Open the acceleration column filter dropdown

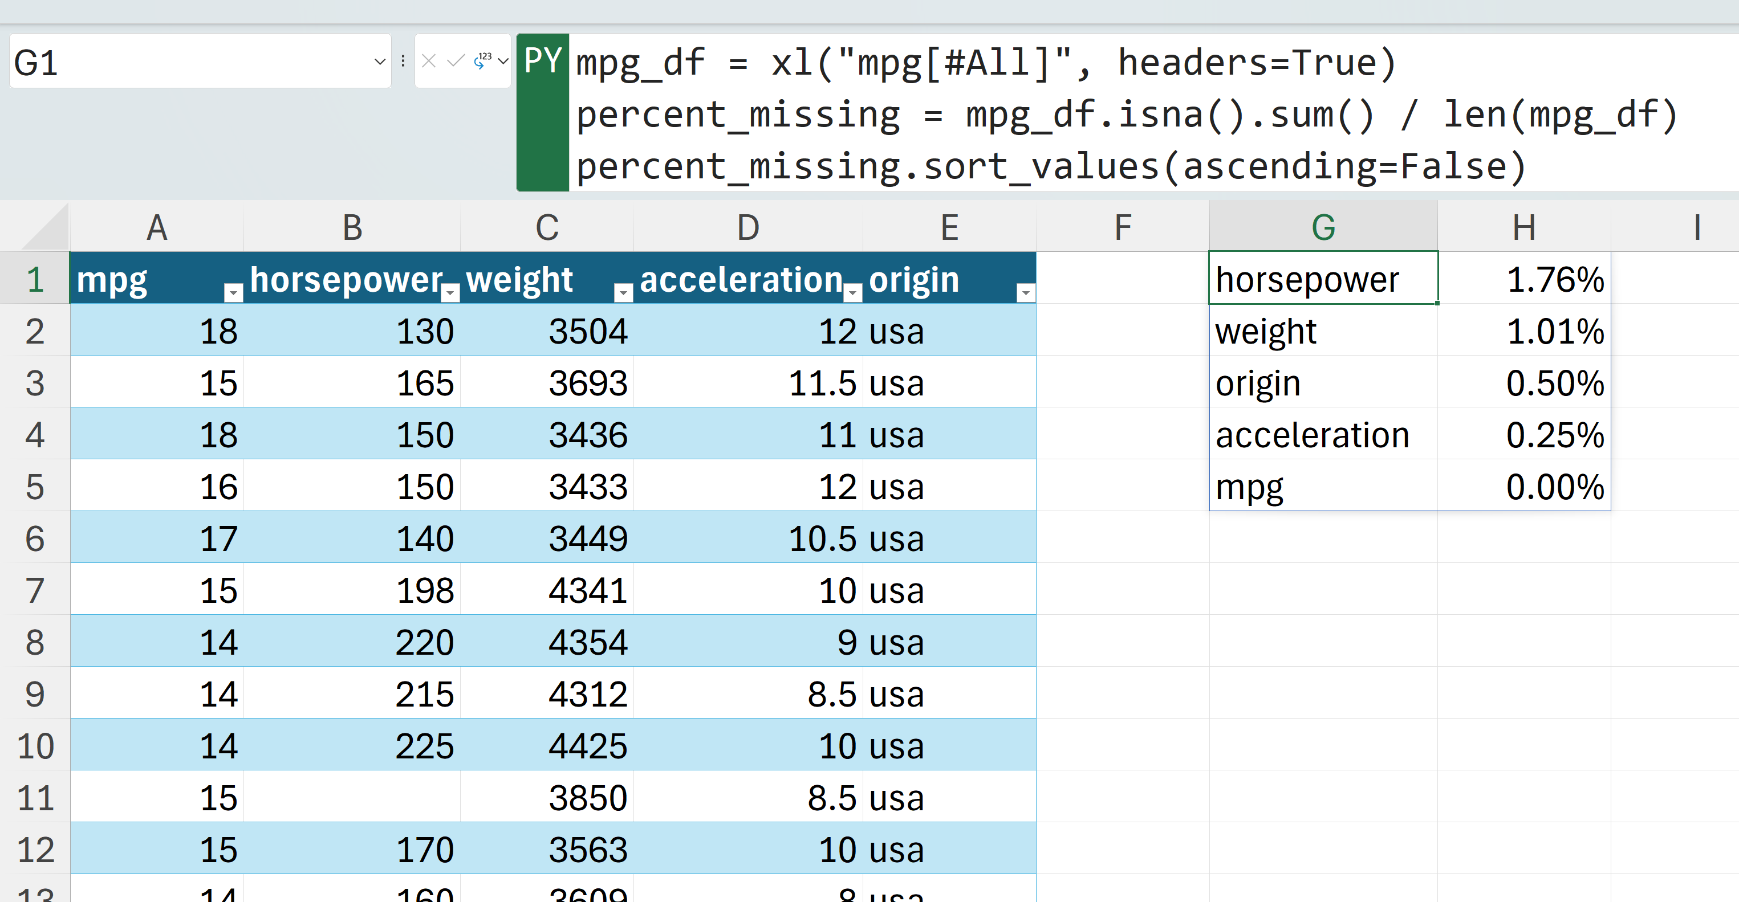[852, 292]
